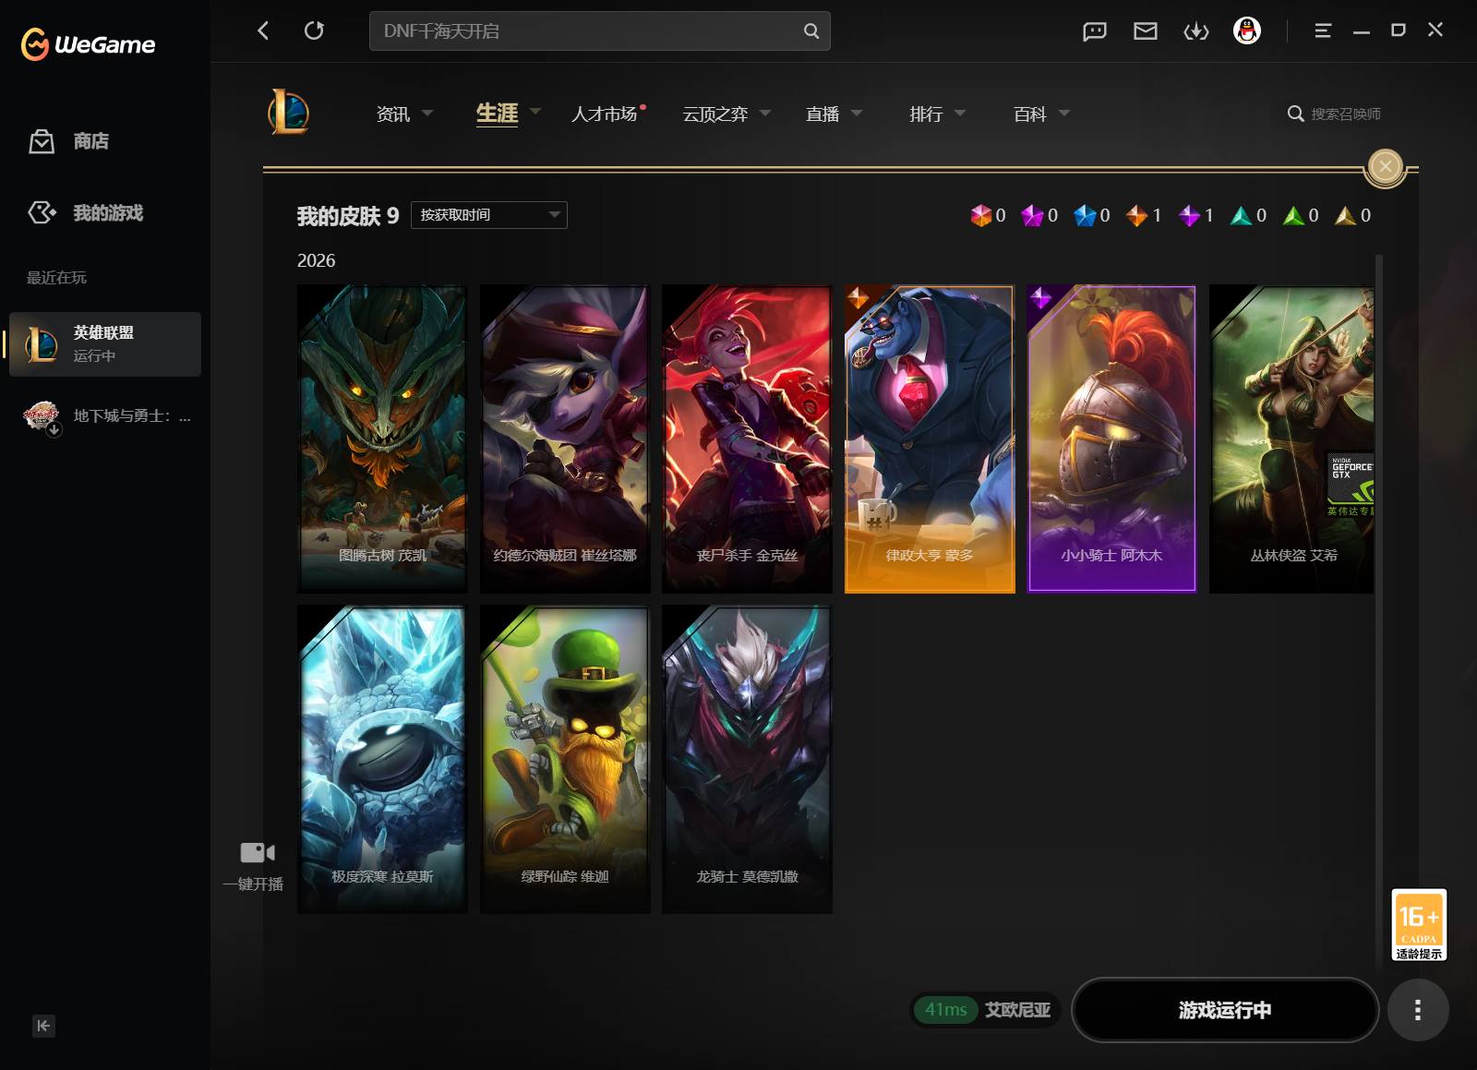This screenshot has width=1477, height=1070.
Task: Select 英雄联盟 in recently played
Action: (x=105, y=343)
